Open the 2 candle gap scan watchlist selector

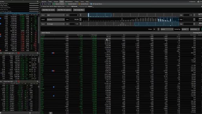(x=9, y=53)
